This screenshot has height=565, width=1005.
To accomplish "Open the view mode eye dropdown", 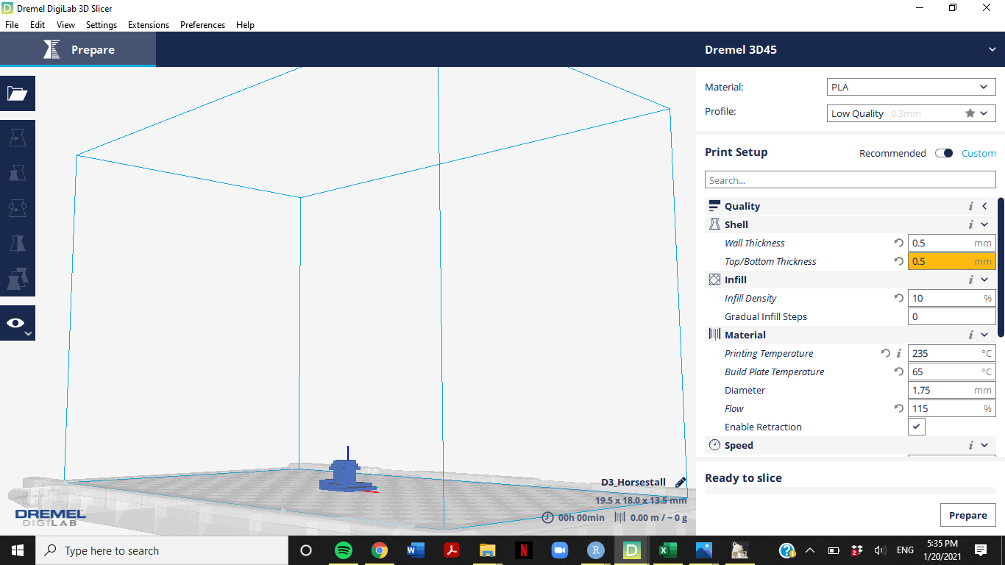I will (17, 323).
